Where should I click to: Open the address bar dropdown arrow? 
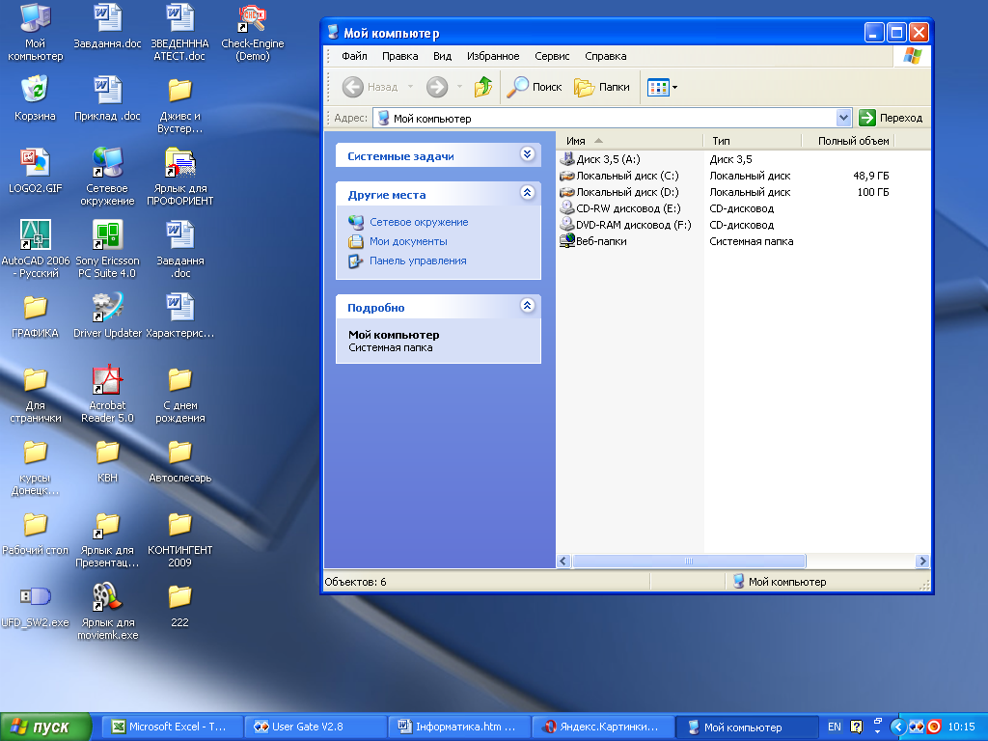point(843,118)
